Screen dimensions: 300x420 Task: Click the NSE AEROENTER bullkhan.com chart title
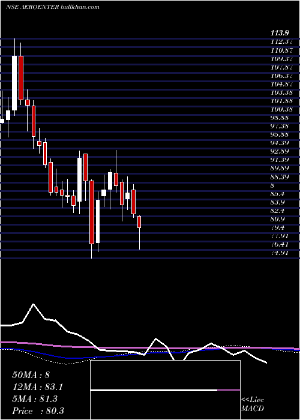[53, 7]
